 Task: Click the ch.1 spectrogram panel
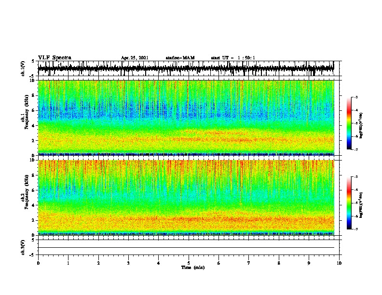[186, 118]
